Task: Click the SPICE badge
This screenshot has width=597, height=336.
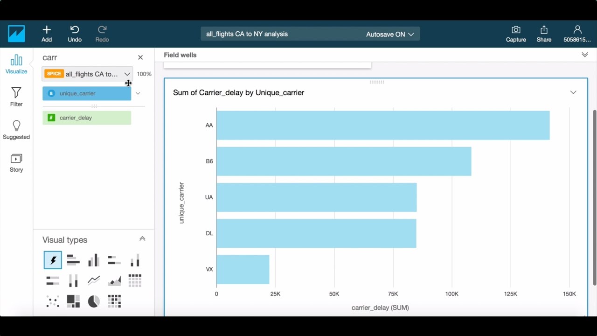Action: (54, 74)
